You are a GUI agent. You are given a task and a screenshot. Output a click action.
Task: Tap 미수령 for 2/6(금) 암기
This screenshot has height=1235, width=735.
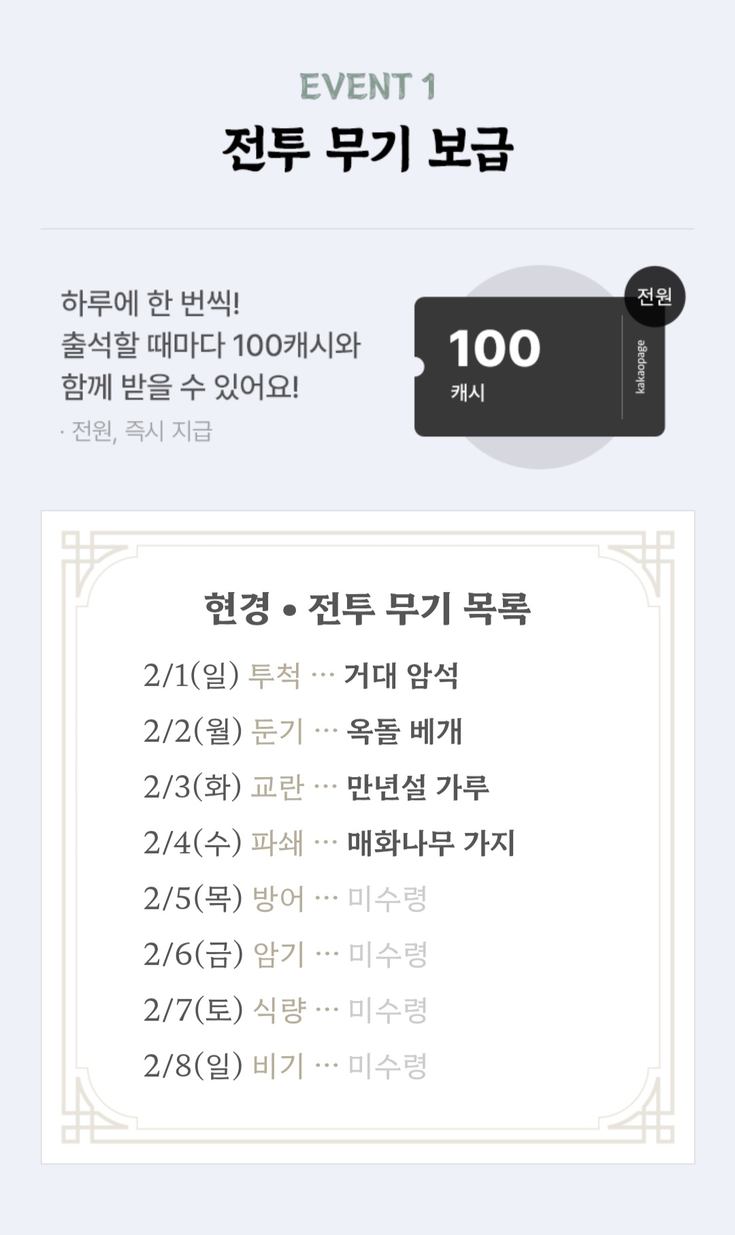387,955
